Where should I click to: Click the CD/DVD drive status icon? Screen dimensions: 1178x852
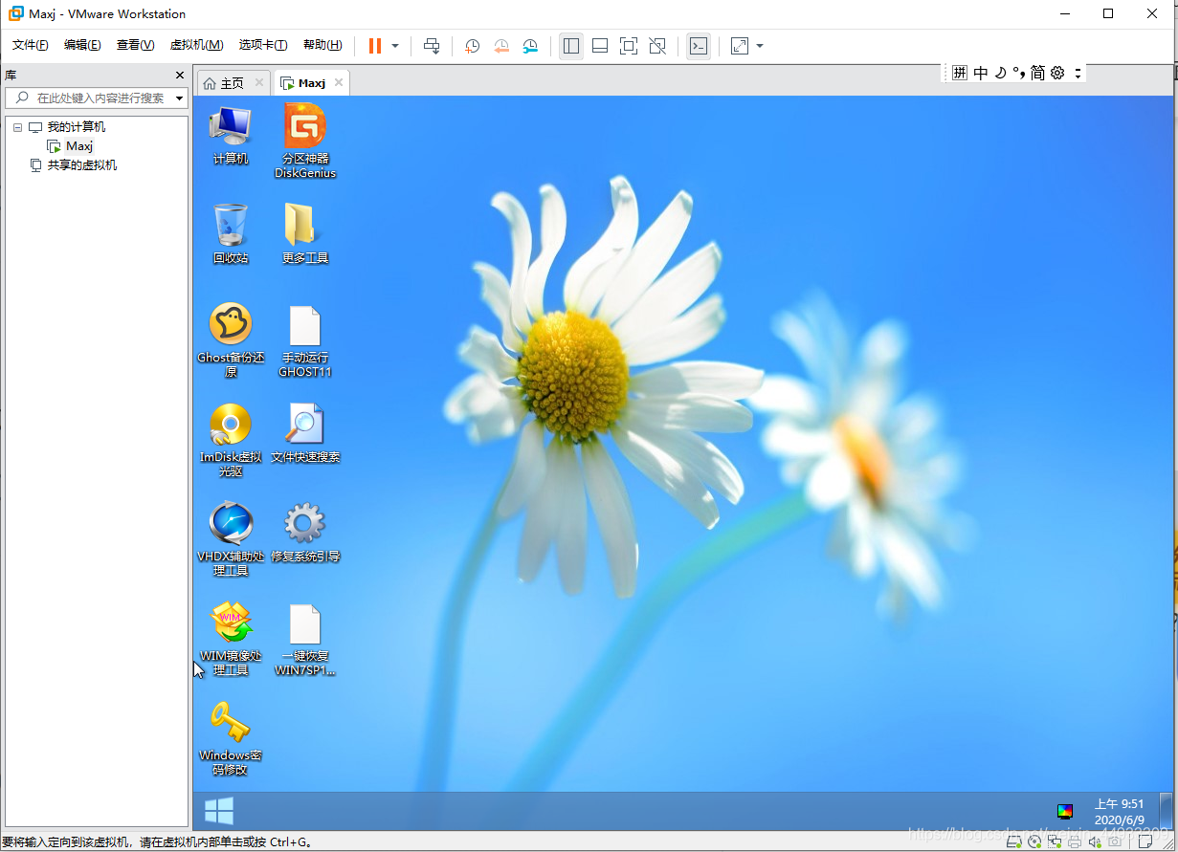1035,842
